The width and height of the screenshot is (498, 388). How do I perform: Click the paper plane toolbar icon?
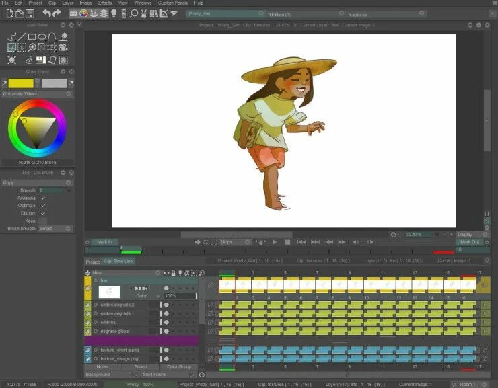174,13
